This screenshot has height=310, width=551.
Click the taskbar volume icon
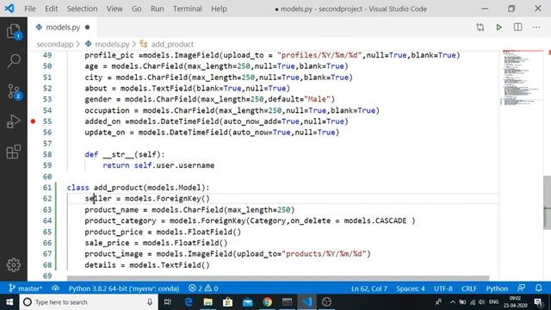point(481,302)
